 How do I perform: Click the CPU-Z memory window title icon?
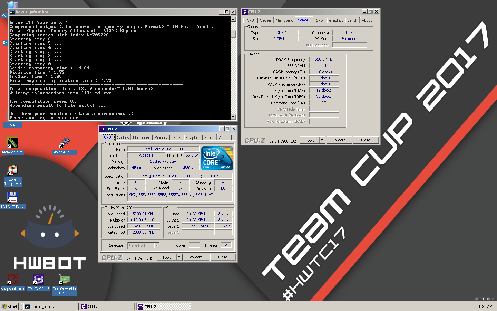[245, 12]
